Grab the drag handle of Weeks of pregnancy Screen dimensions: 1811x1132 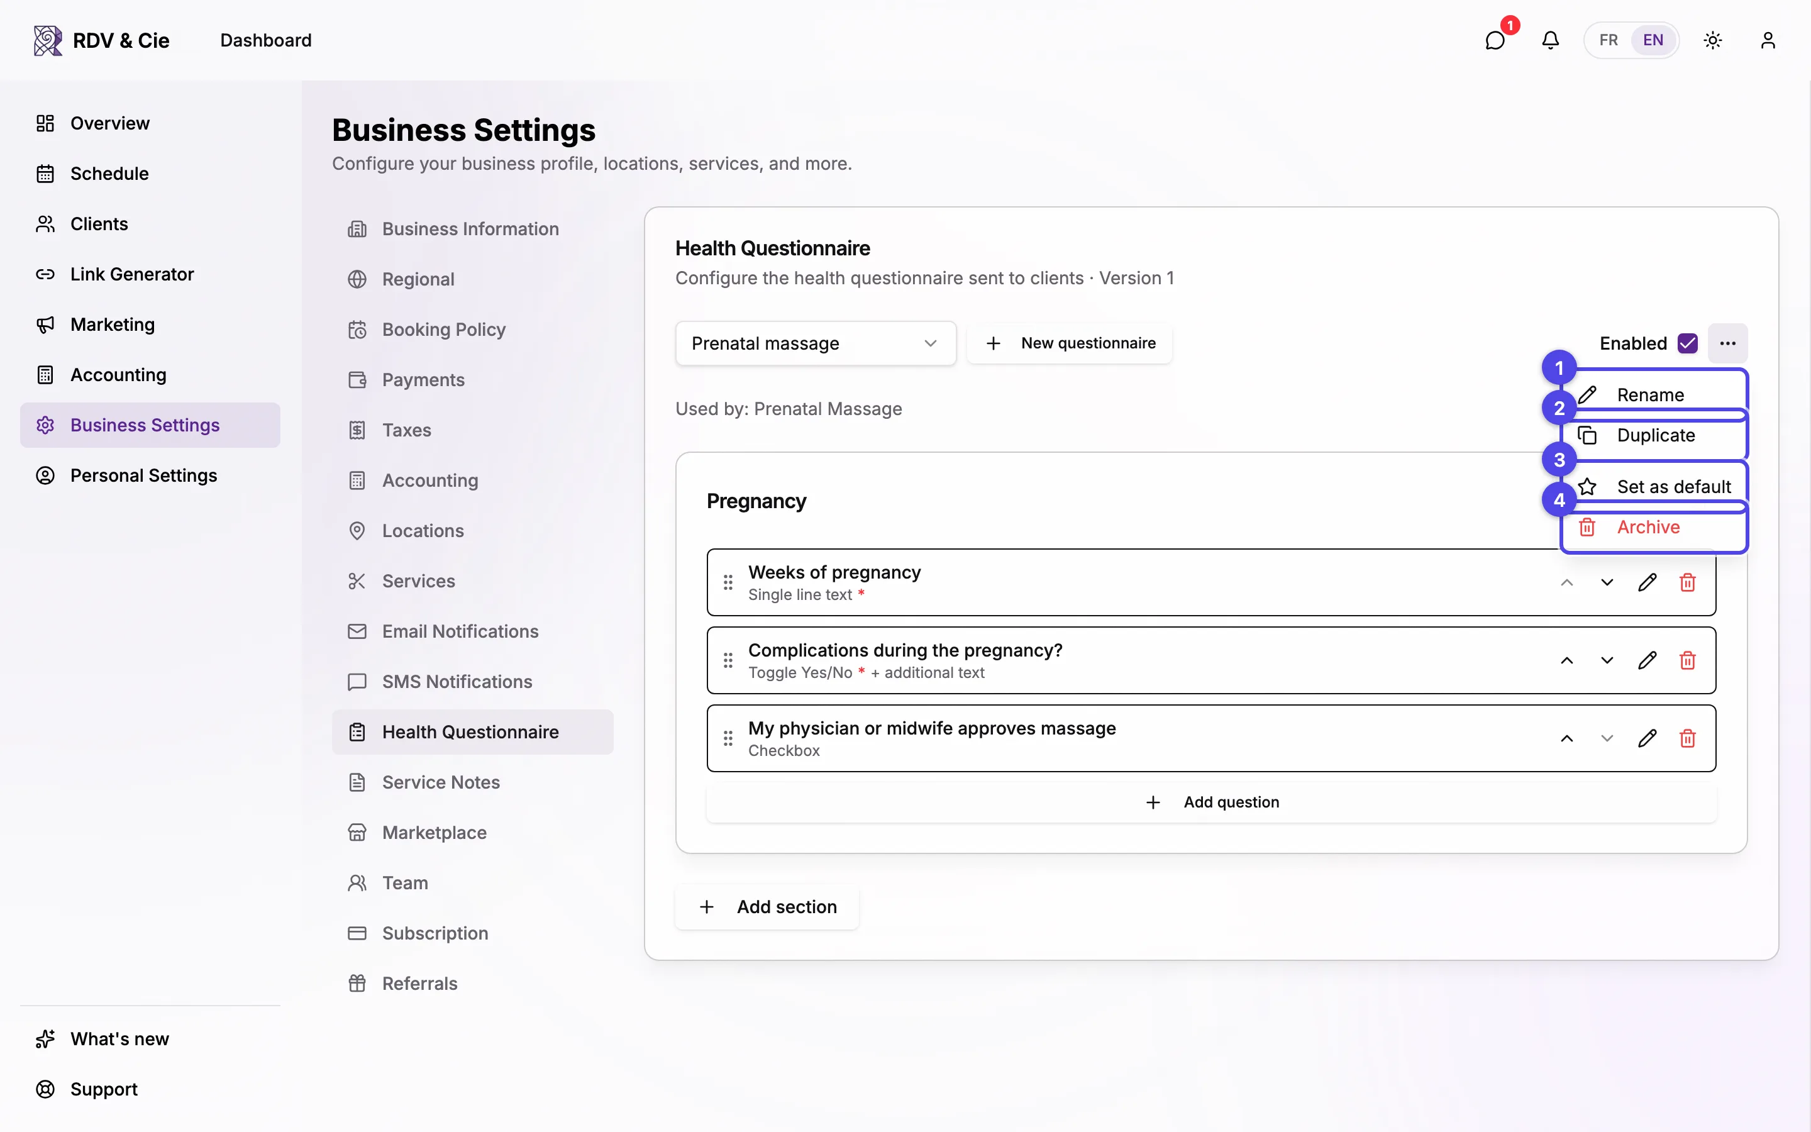tap(728, 582)
